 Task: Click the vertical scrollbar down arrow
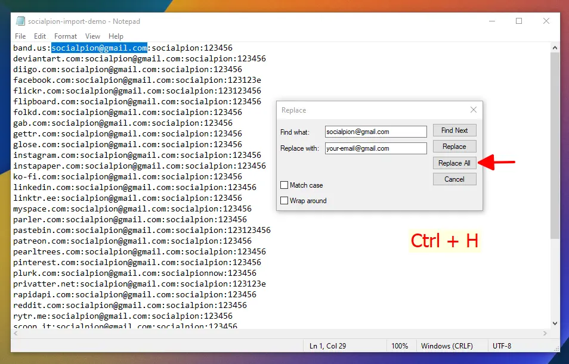[555, 323]
